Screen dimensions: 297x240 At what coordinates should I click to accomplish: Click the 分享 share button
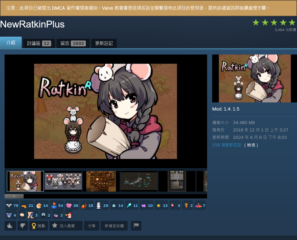92,225
